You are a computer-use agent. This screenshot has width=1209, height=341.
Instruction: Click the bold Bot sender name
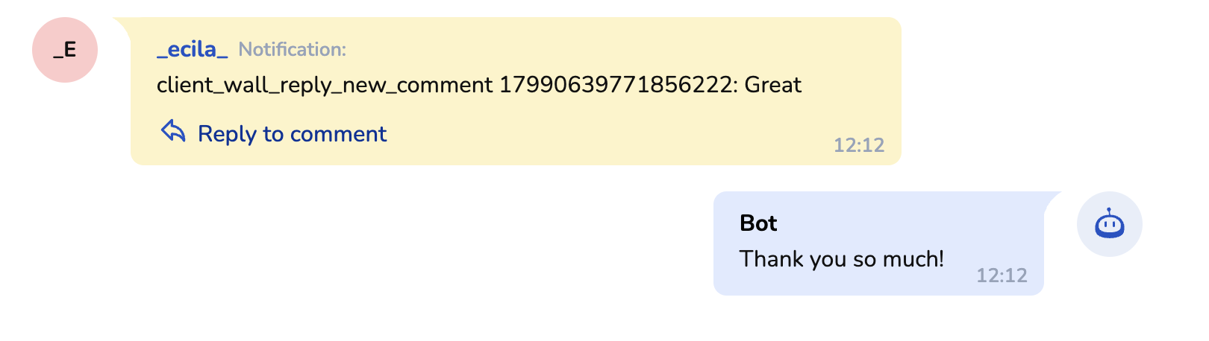pyautogui.click(x=758, y=223)
